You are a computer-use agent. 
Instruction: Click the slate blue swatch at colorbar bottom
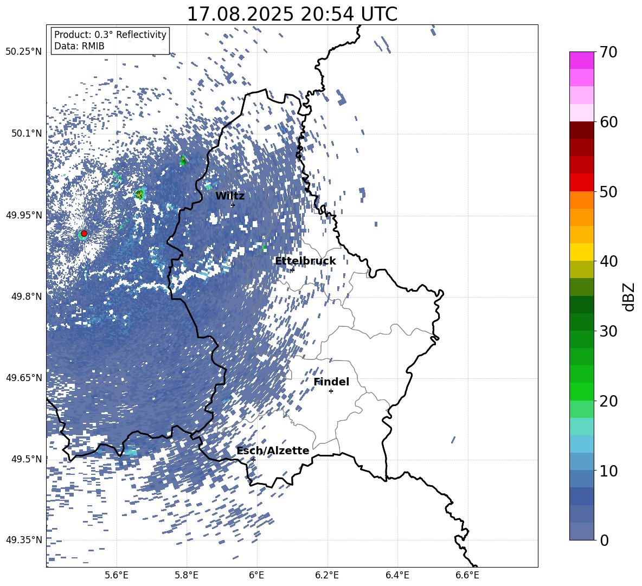click(x=582, y=531)
